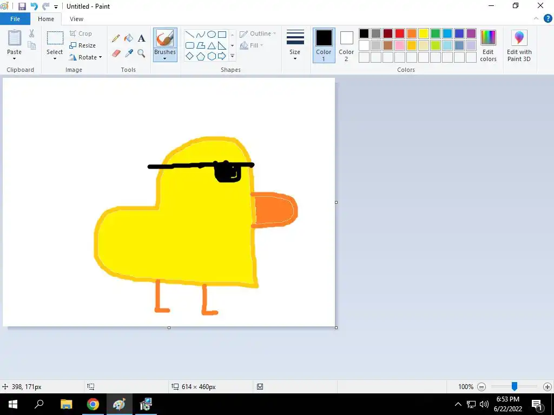This screenshot has width=554, height=415.
Task: Activate Color 1 foreground selector
Action: (324, 45)
